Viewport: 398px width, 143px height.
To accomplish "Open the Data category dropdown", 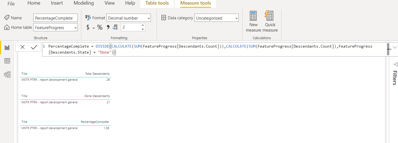I will [x=217, y=18].
